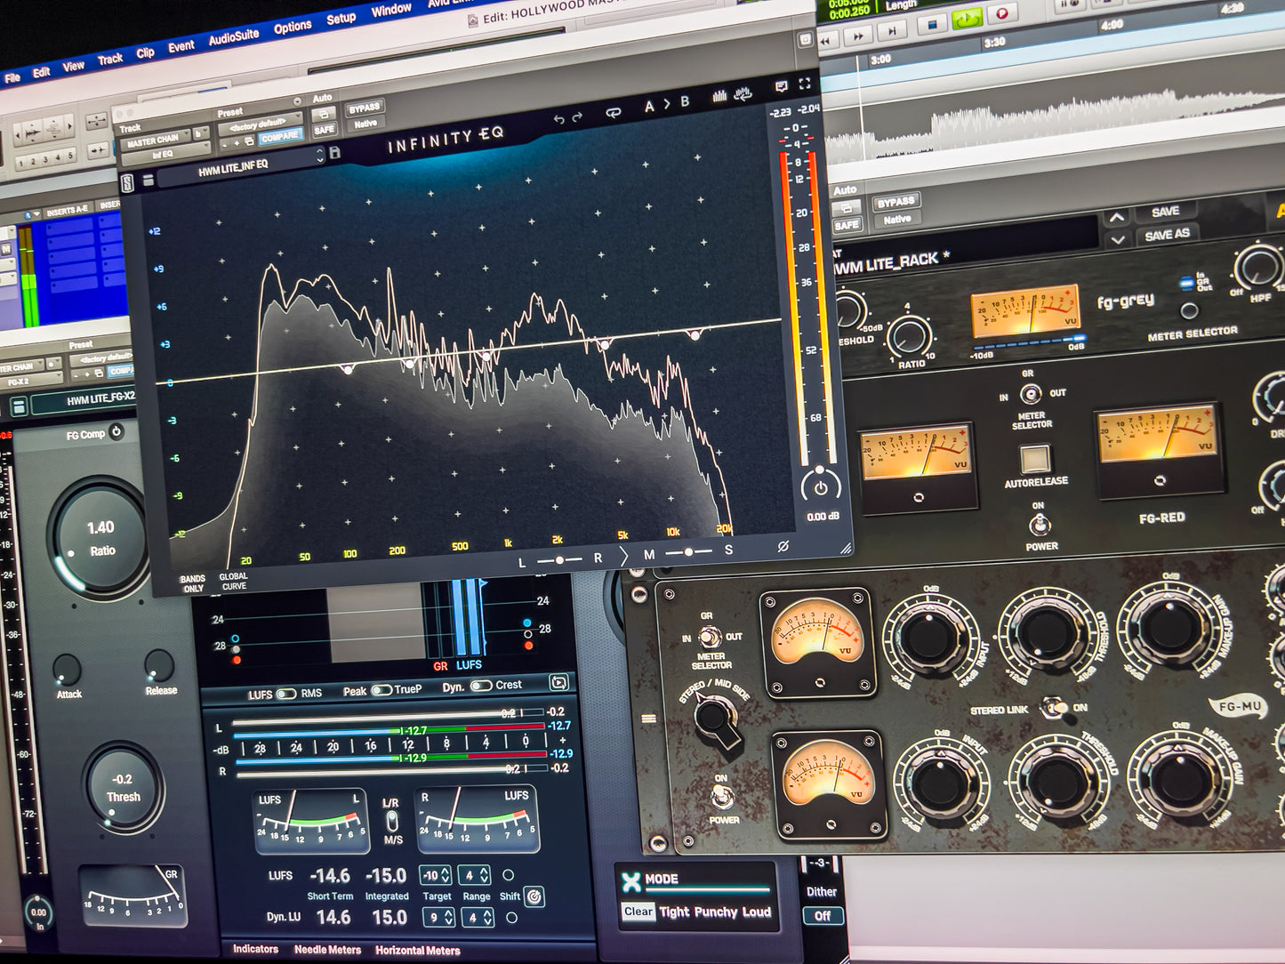The image size is (1285, 964).
Task: Select the Loud mode
Action: pos(756,912)
